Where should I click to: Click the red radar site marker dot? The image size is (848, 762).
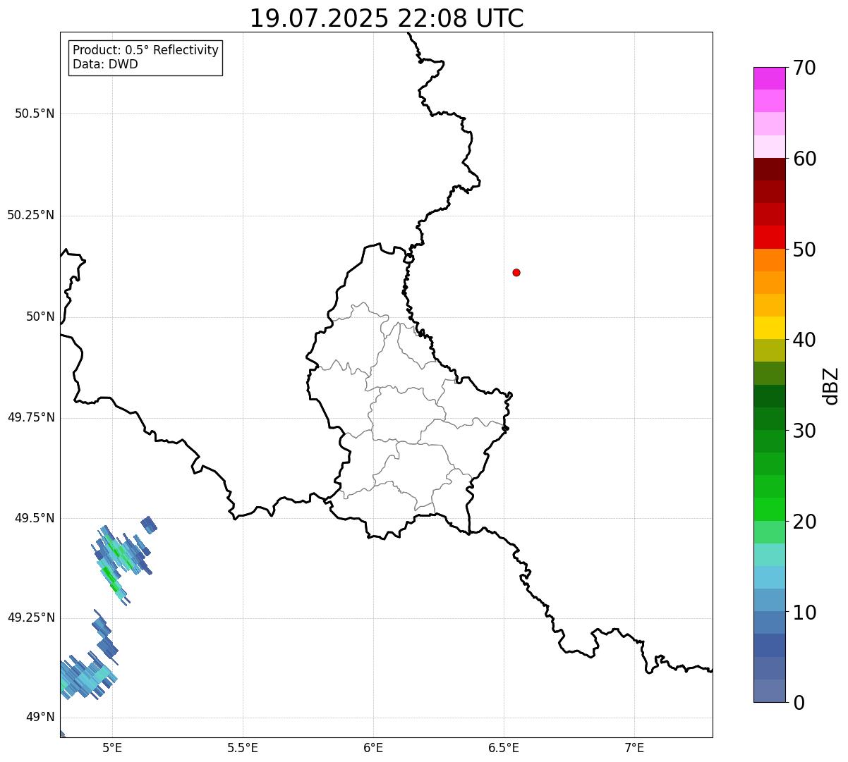[x=516, y=272]
